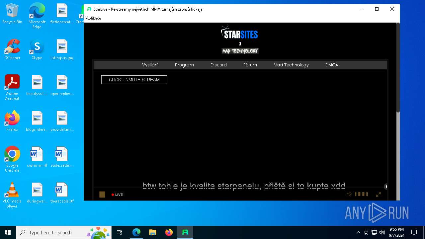The image size is (425, 239).
Task: Open the notification center icon
Action: click(414, 232)
